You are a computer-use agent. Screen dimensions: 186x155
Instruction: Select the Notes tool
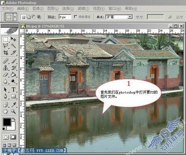click(6, 105)
